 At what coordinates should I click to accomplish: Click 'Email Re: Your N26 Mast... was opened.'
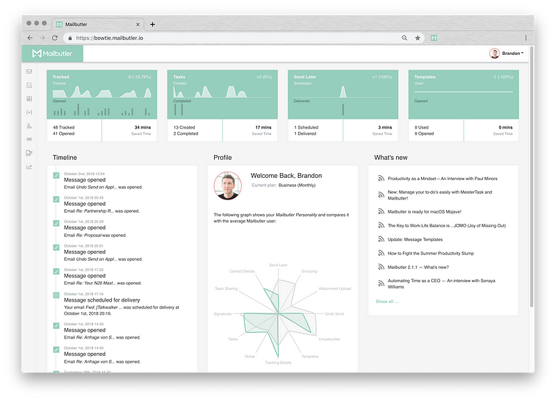coord(102,283)
